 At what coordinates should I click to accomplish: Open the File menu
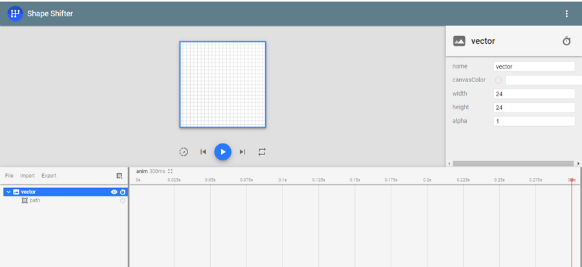click(9, 175)
